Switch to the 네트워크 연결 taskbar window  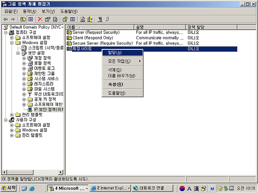[152, 188]
